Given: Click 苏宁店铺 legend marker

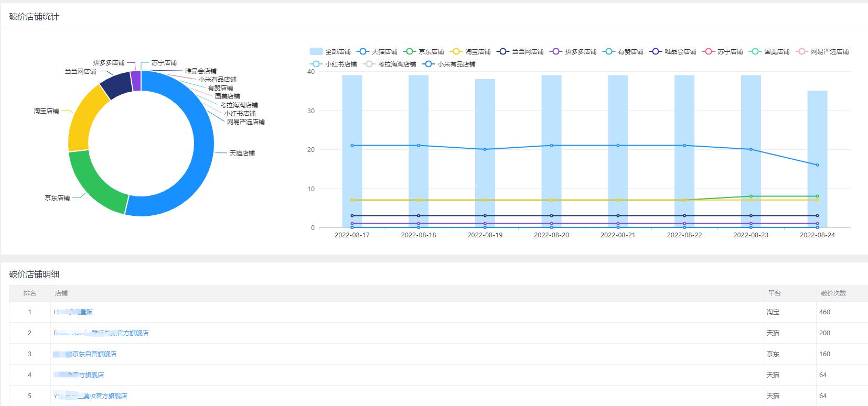Looking at the screenshot, I should pos(709,51).
